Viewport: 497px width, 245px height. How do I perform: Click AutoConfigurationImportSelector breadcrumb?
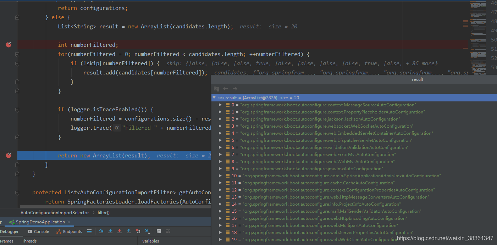coord(55,212)
